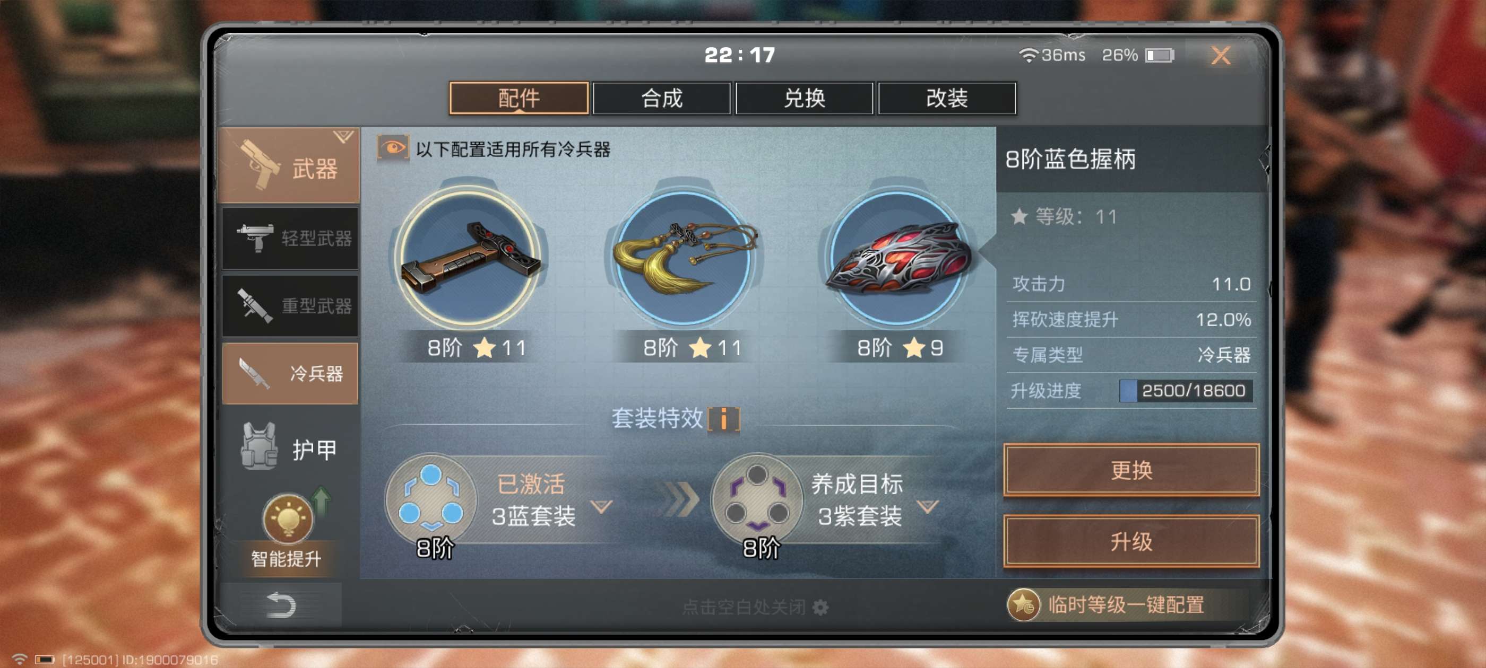Select the golden tassel attachment icon
The width and height of the screenshot is (1486, 668).
click(x=684, y=256)
